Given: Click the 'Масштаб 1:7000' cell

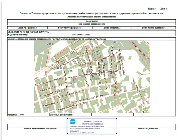Looking at the screenshot, I should click(x=28, y=115).
